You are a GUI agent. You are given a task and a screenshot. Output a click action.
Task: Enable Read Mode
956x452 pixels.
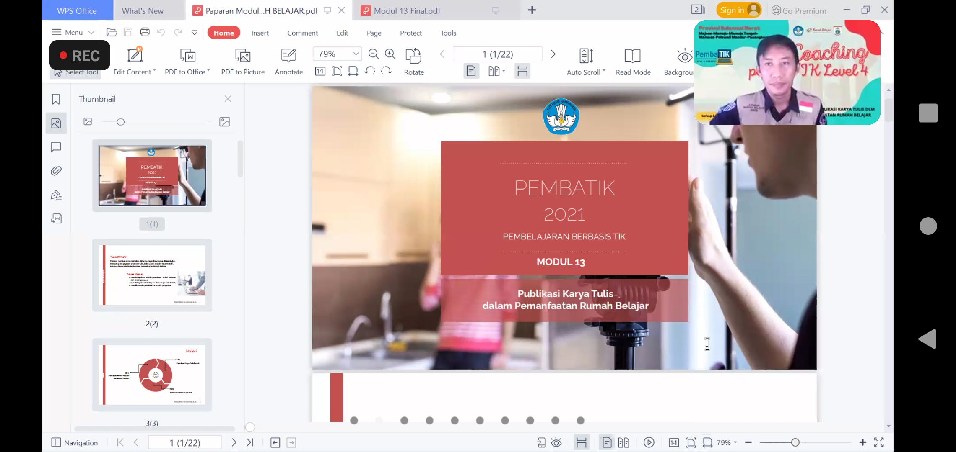(633, 61)
